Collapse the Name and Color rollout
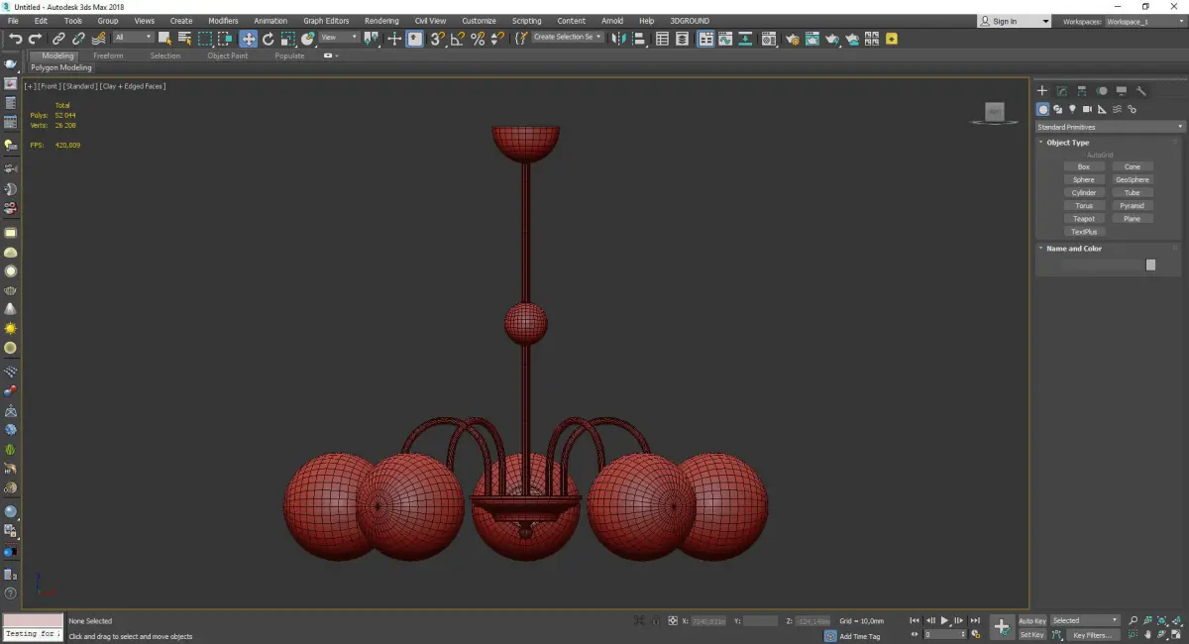 [x=1073, y=249]
